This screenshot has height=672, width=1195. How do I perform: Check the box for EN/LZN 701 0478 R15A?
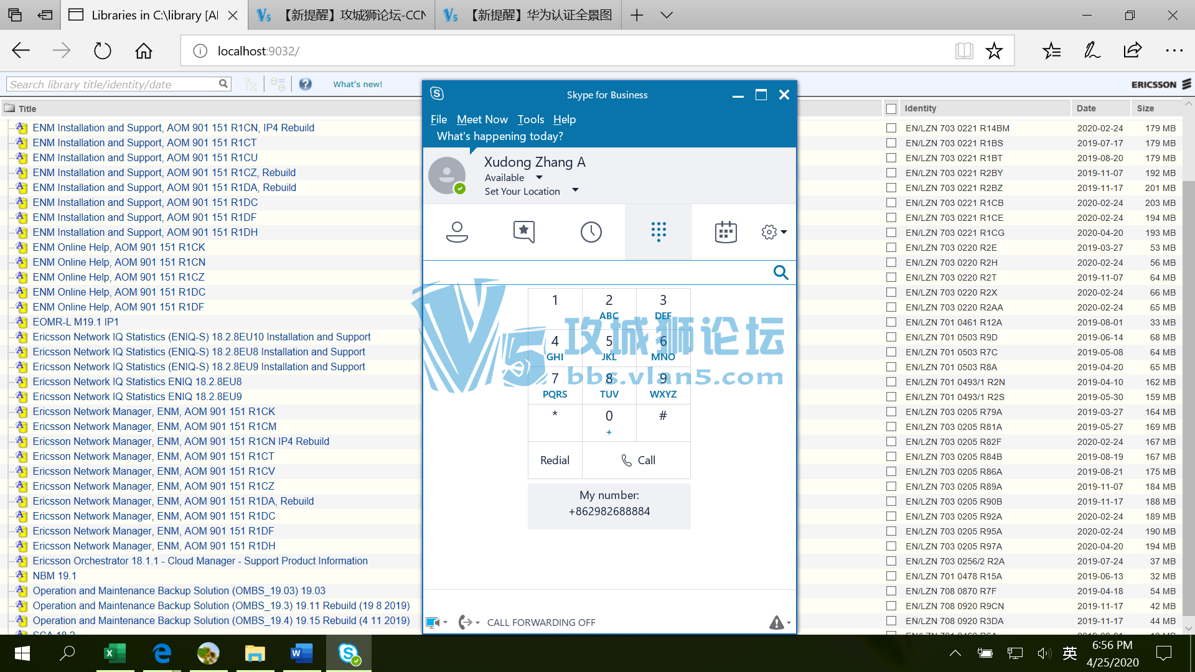click(891, 576)
